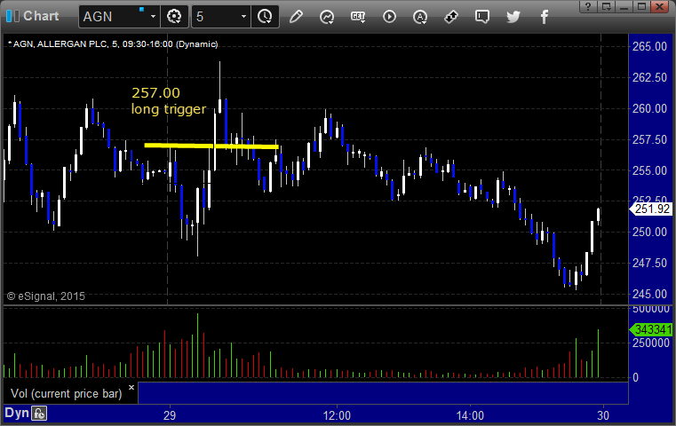Click the 12:00 time axis label
The width and height of the screenshot is (676, 426).
(337, 415)
